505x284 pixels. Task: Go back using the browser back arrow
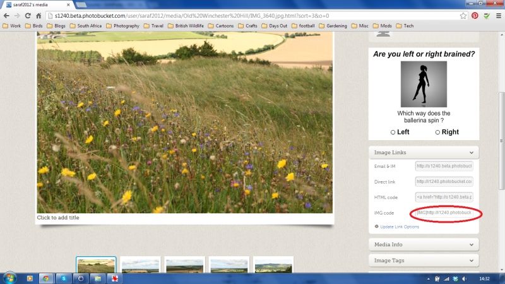click(x=6, y=15)
